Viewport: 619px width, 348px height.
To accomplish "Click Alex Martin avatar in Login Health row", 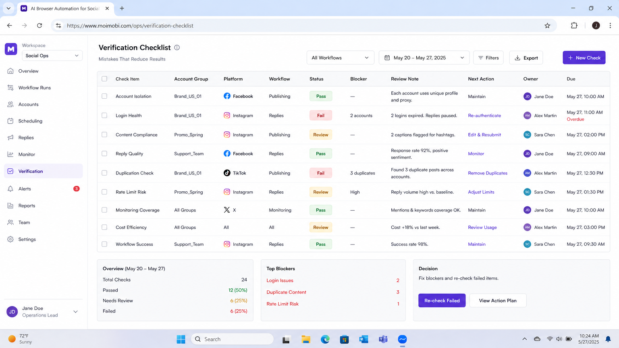I will [527, 116].
